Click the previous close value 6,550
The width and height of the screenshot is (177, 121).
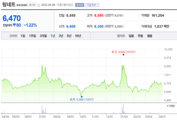(71, 15)
